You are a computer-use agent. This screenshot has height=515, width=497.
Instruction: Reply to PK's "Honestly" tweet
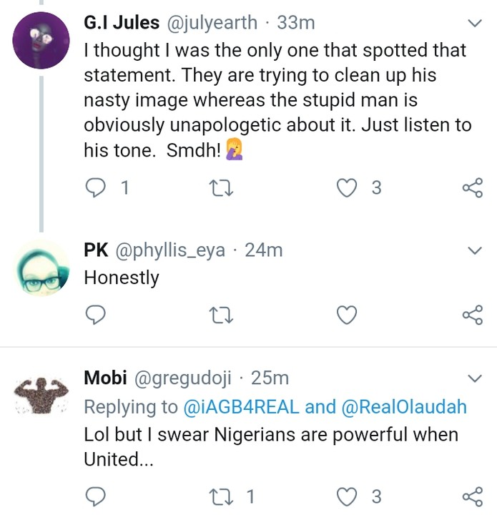pyautogui.click(x=95, y=315)
